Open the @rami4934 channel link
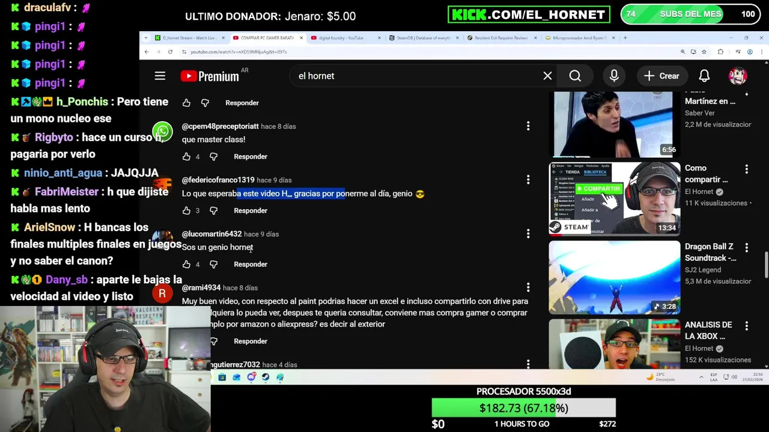The height and width of the screenshot is (432, 769). 201,288
